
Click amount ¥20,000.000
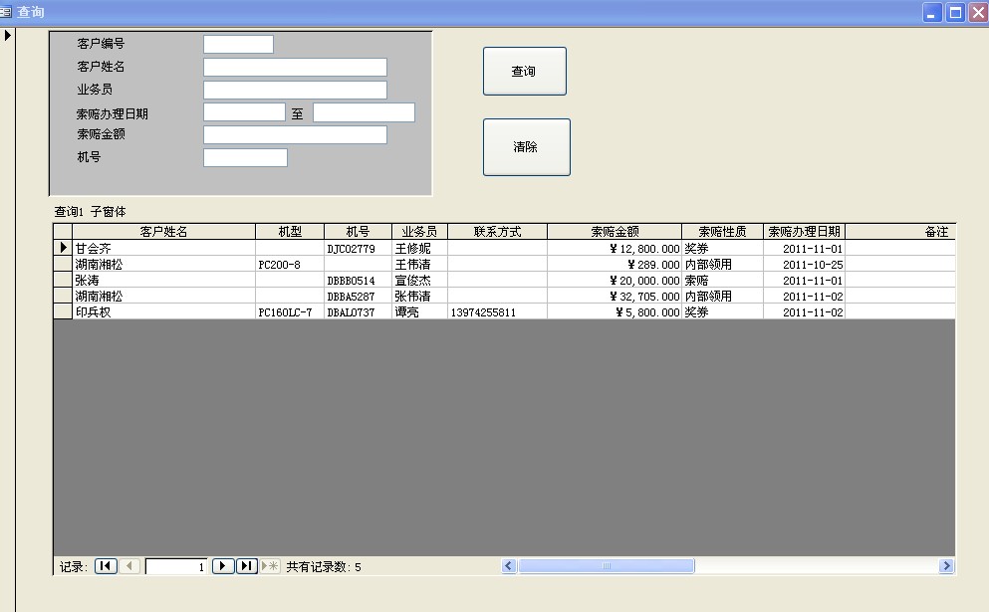click(615, 280)
